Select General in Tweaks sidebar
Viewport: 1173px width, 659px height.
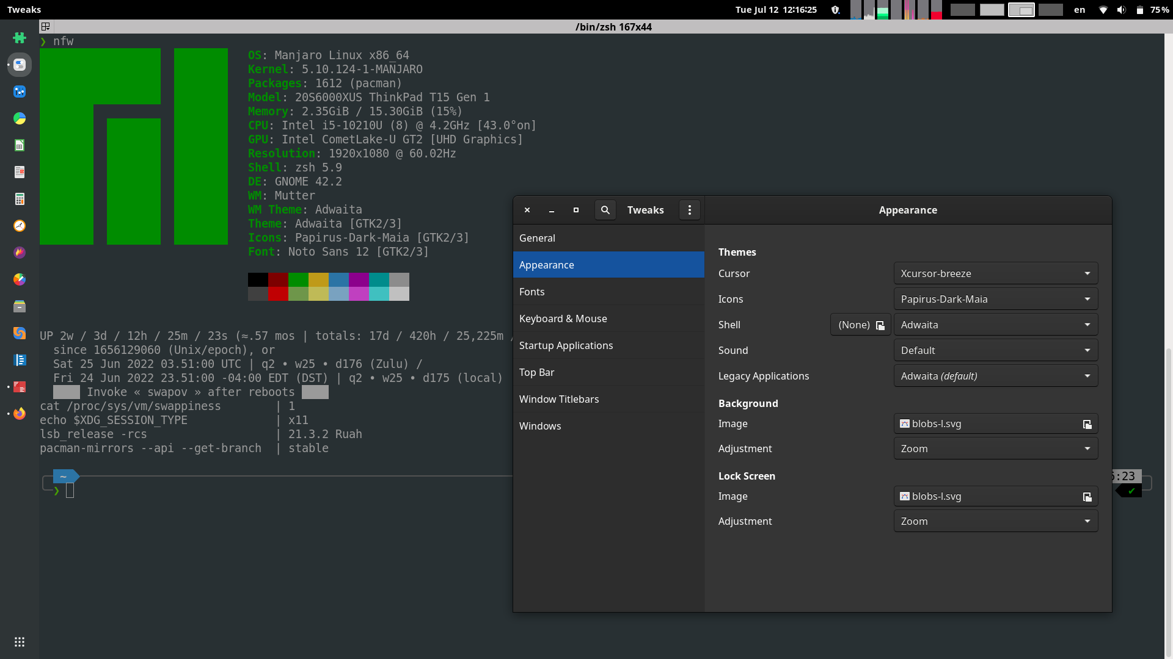pyautogui.click(x=608, y=238)
